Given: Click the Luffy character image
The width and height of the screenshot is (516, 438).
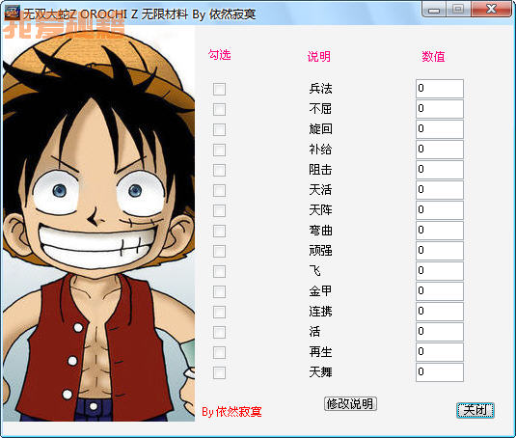Looking at the screenshot, I should point(98,224).
